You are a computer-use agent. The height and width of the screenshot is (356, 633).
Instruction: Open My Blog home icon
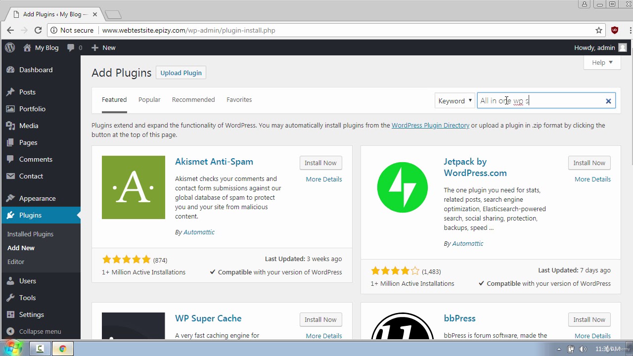coord(27,47)
